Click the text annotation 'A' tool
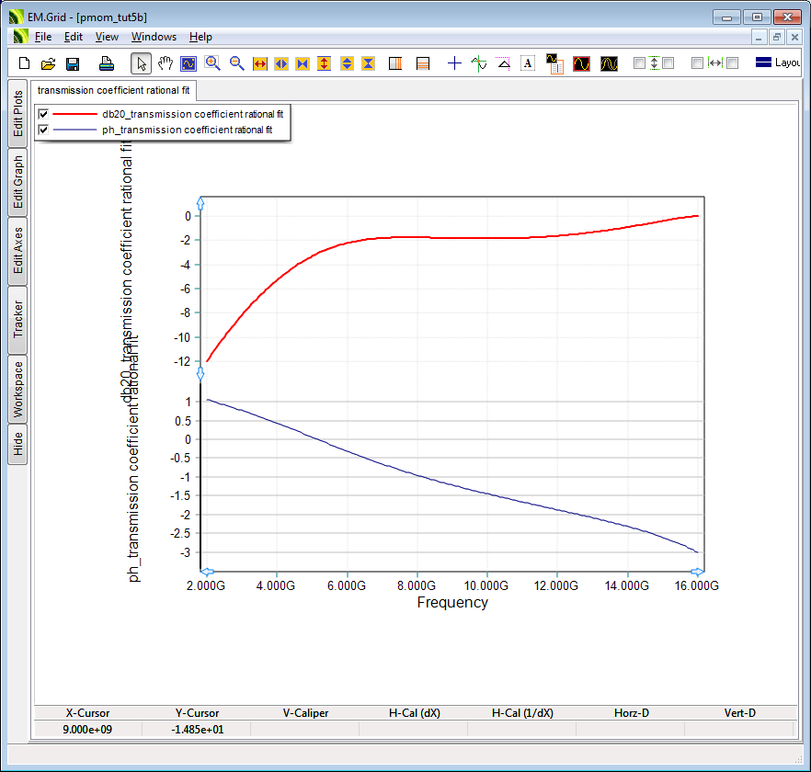Viewport: 811px width, 772px height. (x=528, y=63)
